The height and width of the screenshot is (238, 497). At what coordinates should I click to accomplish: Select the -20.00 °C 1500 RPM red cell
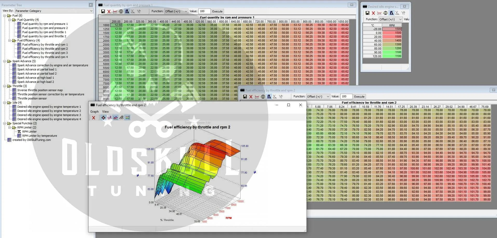pyautogui.click(x=392, y=29)
